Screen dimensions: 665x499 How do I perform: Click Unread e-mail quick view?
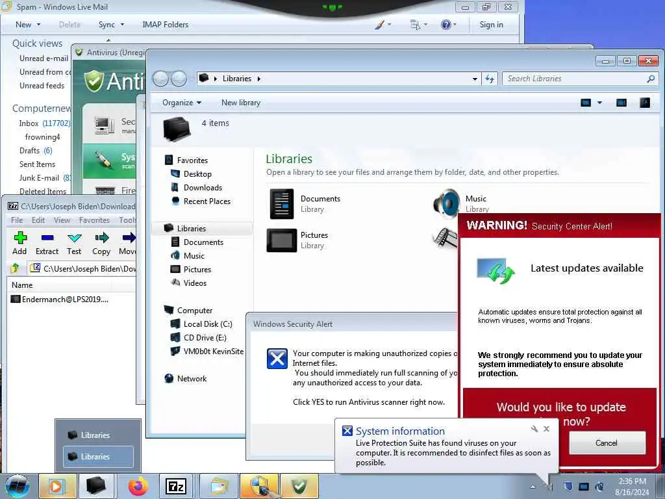(44, 58)
